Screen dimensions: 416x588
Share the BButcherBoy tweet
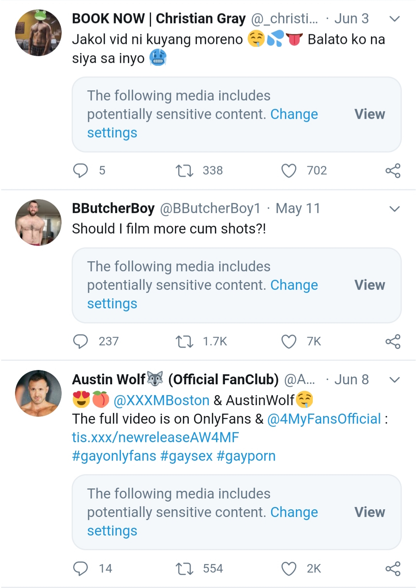pyautogui.click(x=393, y=341)
